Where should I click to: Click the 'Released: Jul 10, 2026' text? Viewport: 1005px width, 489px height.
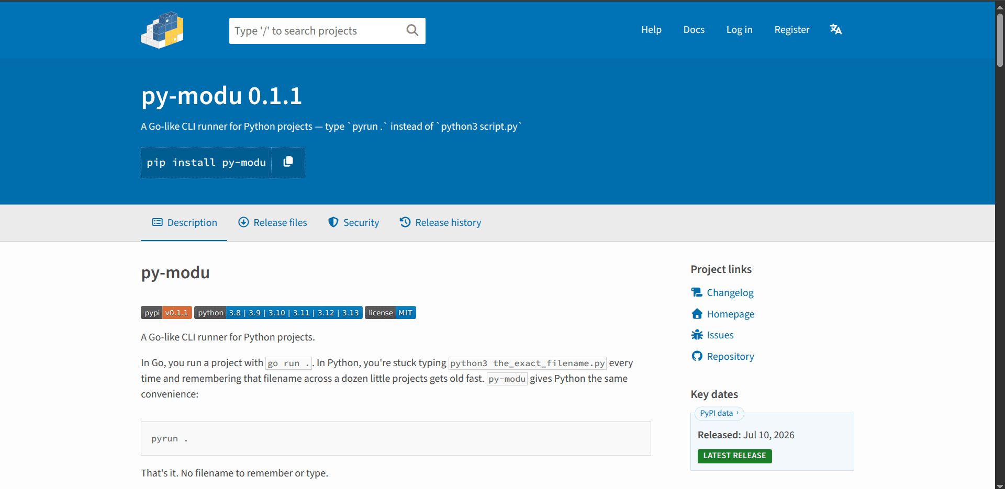point(746,435)
